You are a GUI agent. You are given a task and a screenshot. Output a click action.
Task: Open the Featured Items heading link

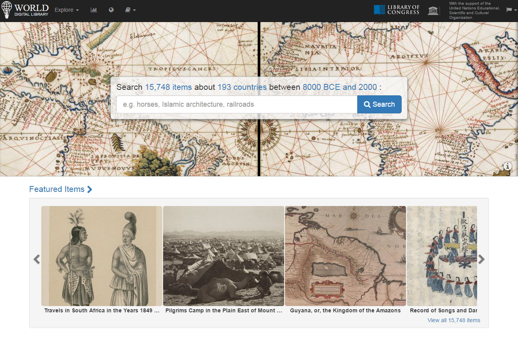(61, 189)
